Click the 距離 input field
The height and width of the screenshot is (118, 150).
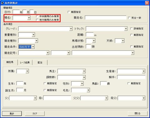click(x=90, y=34)
